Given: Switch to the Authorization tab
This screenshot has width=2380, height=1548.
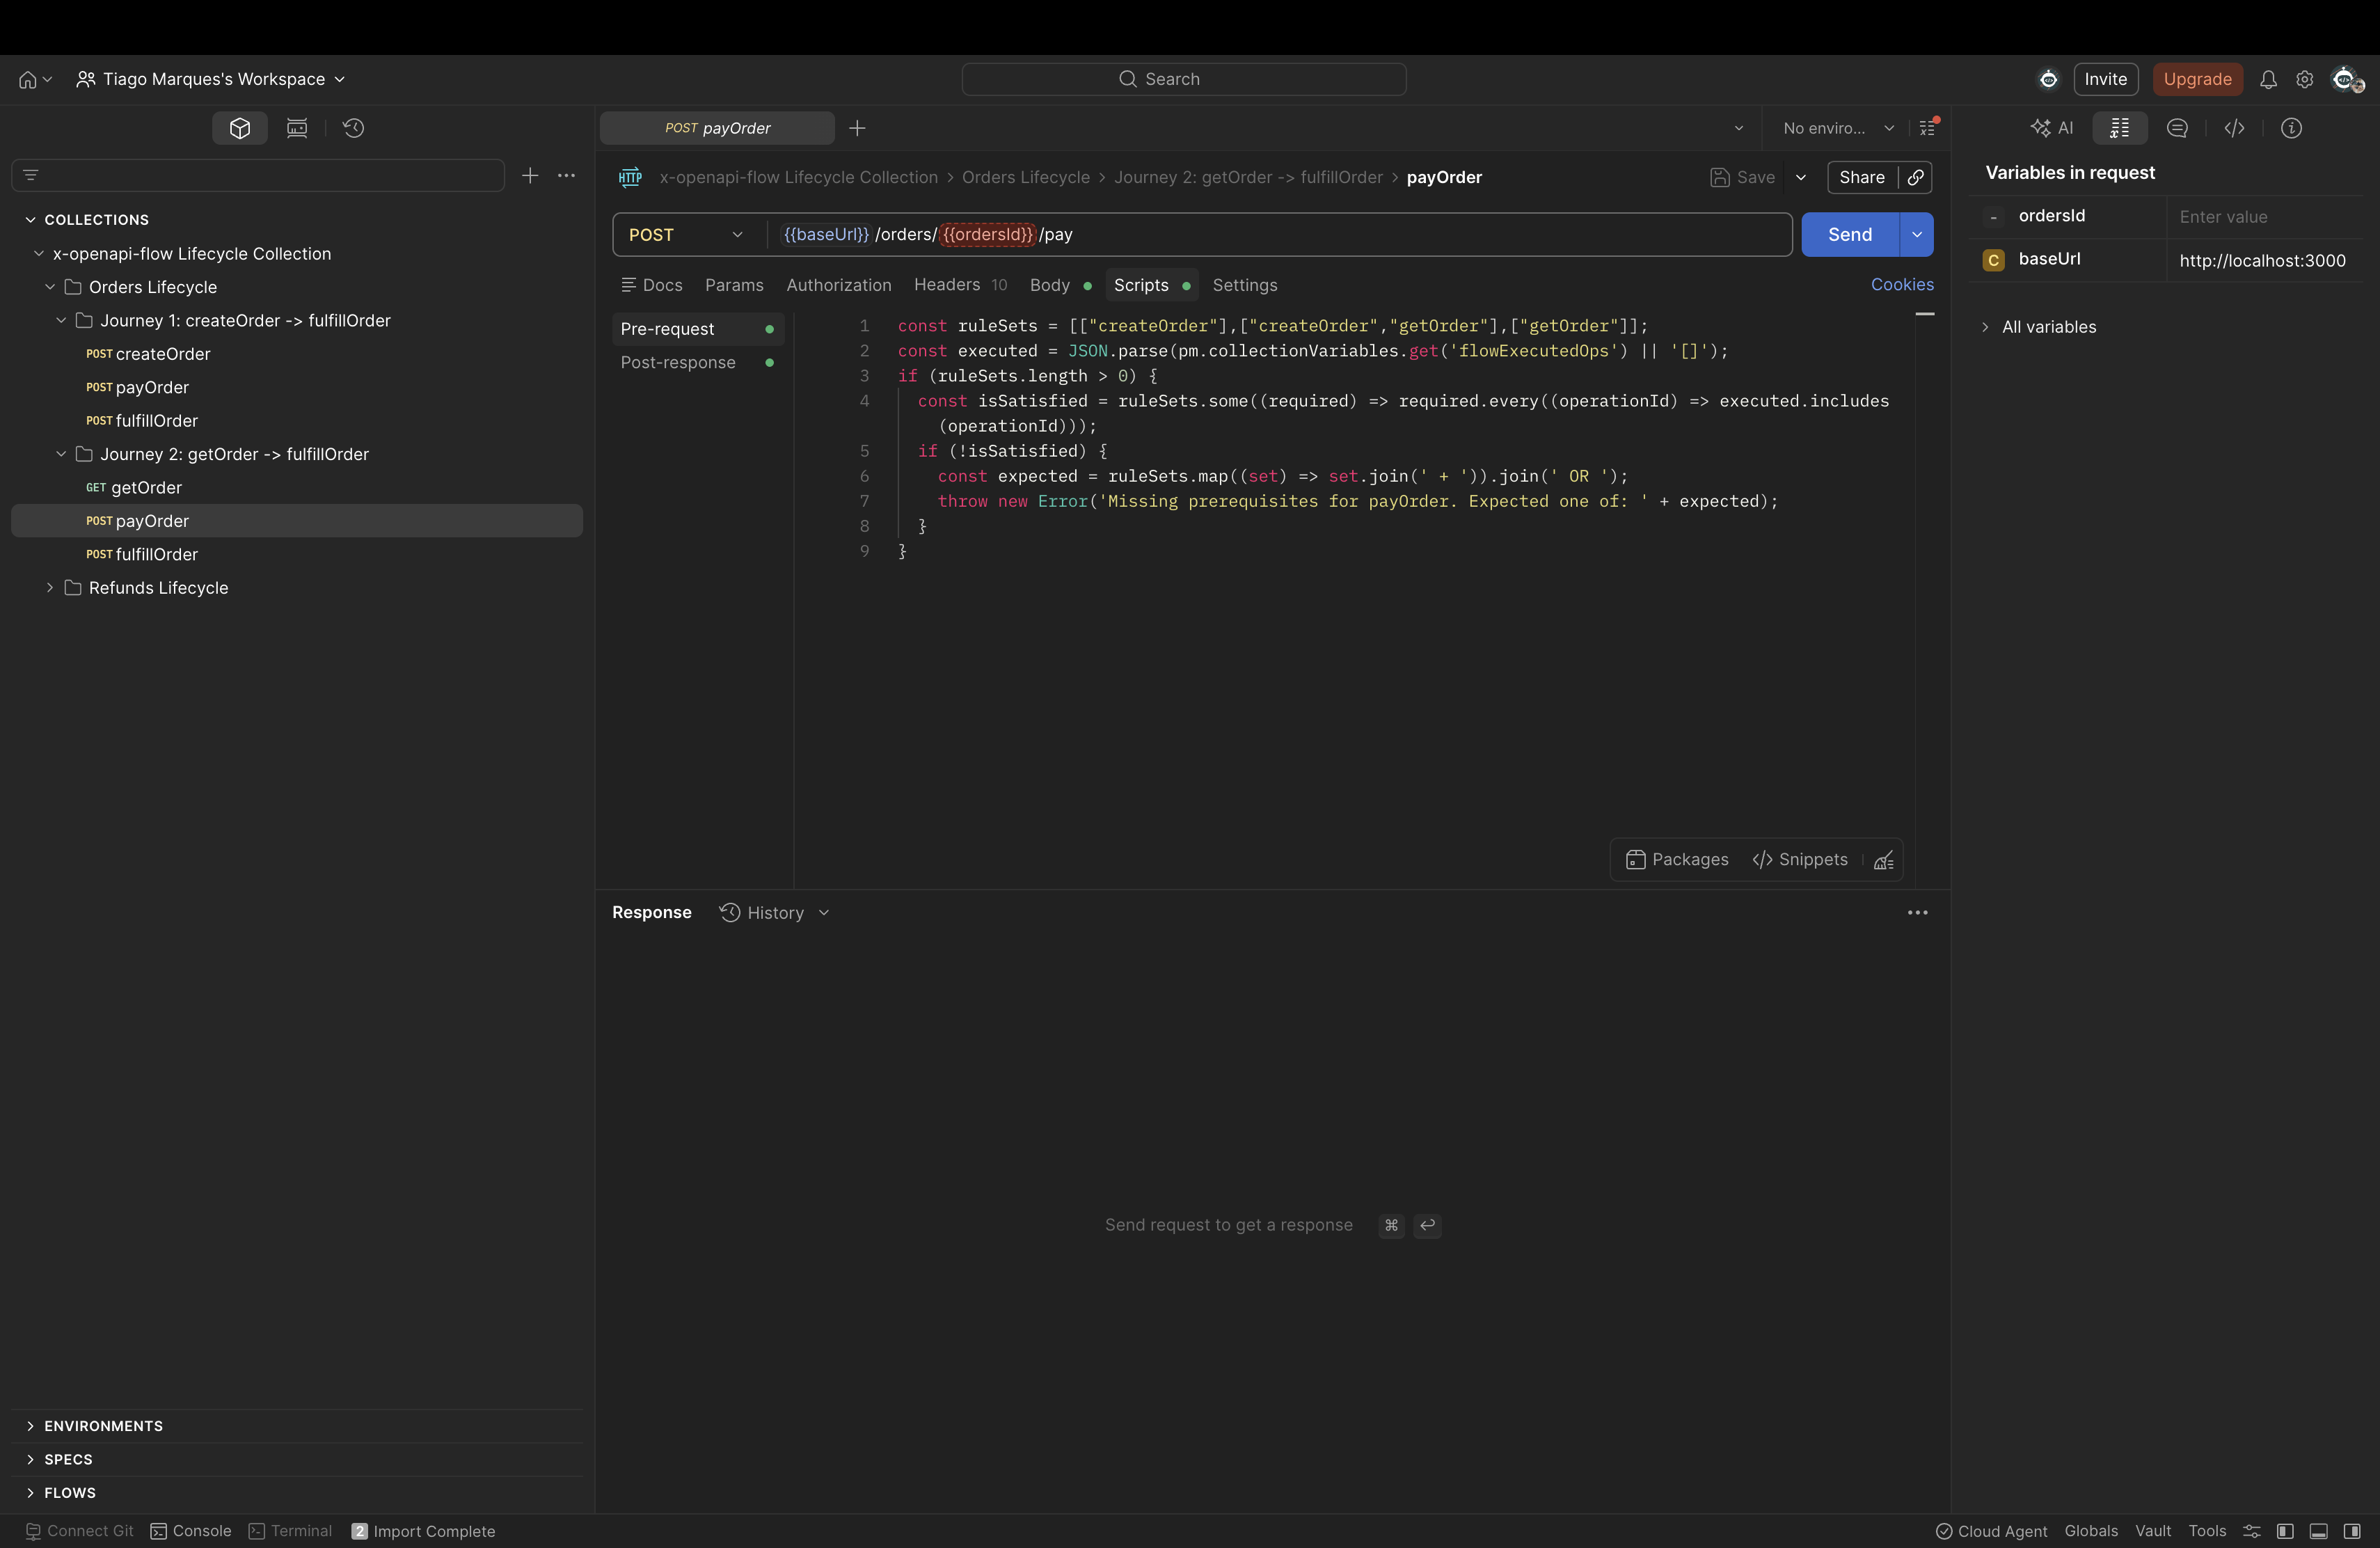Looking at the screenshot, I should point(838,285).
